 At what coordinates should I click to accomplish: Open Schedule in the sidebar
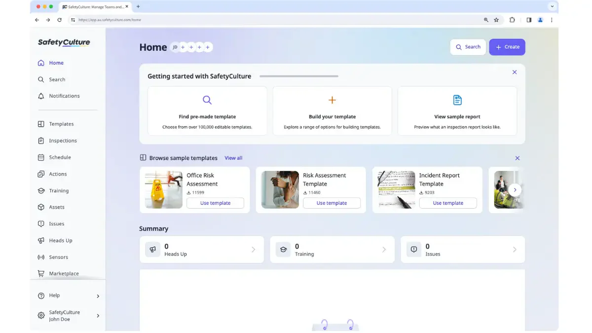click(54, 157)
